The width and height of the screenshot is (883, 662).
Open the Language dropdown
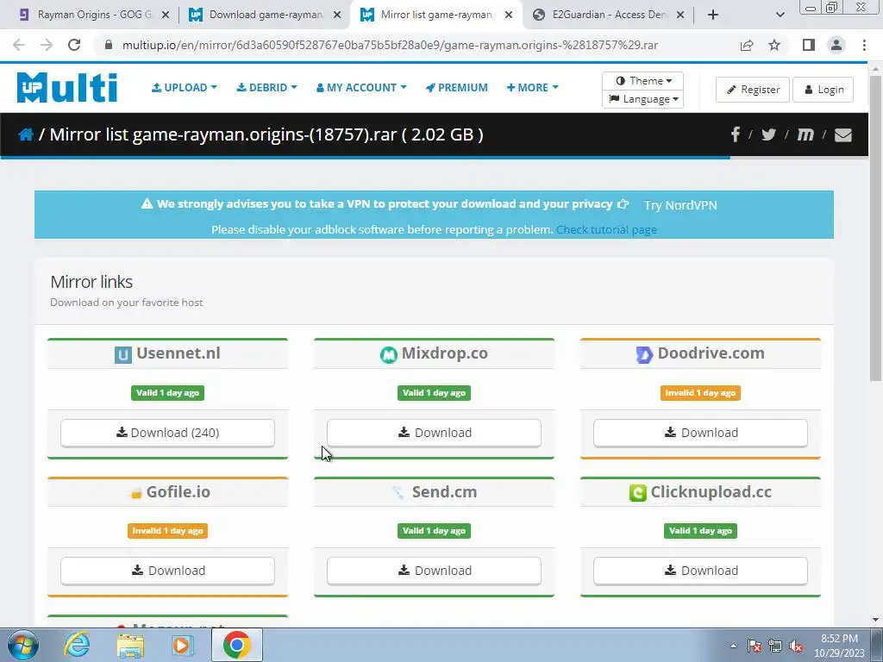click(642, 99)
